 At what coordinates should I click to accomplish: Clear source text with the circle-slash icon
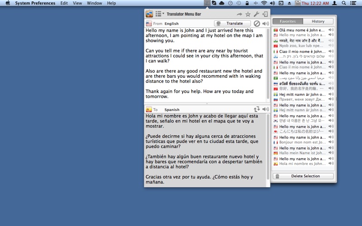click(x=257, y=24)
